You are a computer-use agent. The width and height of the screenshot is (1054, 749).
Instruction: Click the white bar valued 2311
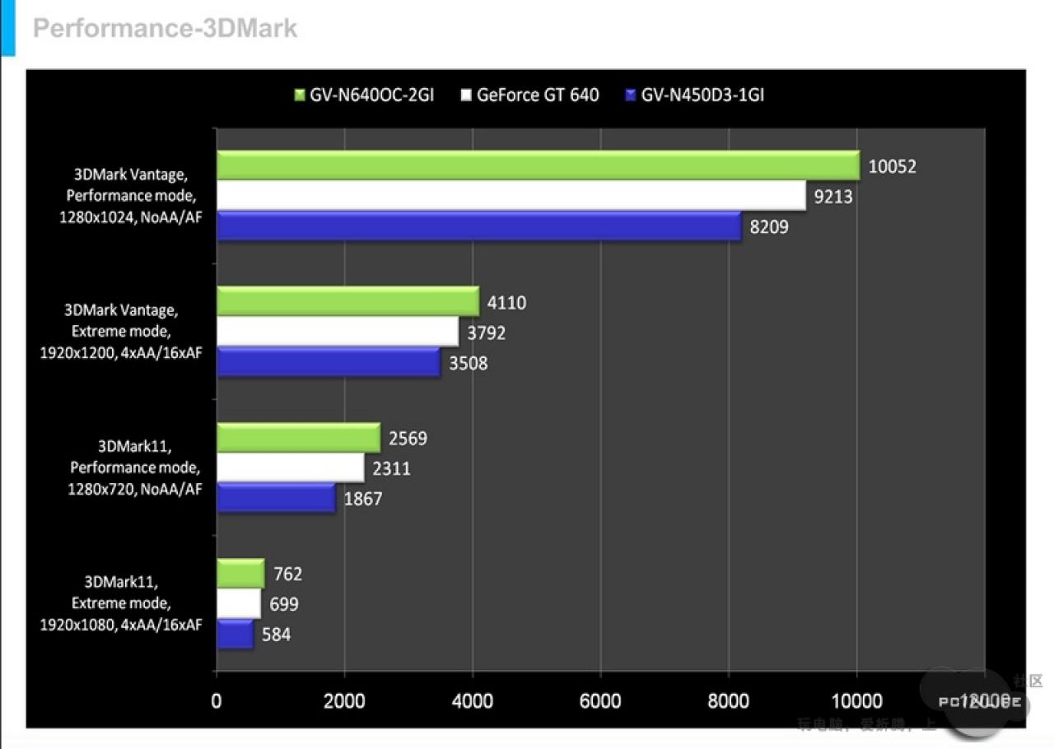pos(291,468)
